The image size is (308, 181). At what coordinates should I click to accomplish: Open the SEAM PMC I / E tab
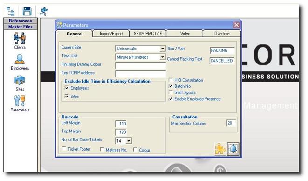pos(148,34)
